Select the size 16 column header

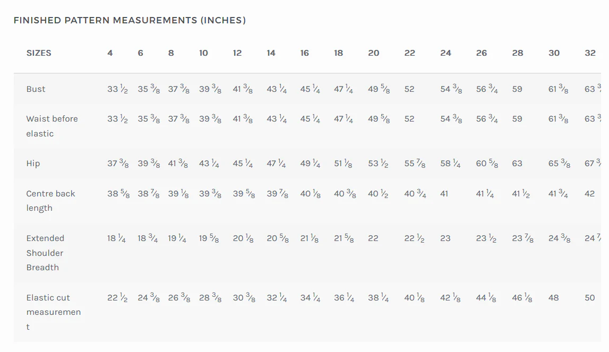304,53
